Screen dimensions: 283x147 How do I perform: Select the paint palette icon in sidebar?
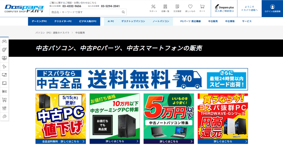click(4, 50)
